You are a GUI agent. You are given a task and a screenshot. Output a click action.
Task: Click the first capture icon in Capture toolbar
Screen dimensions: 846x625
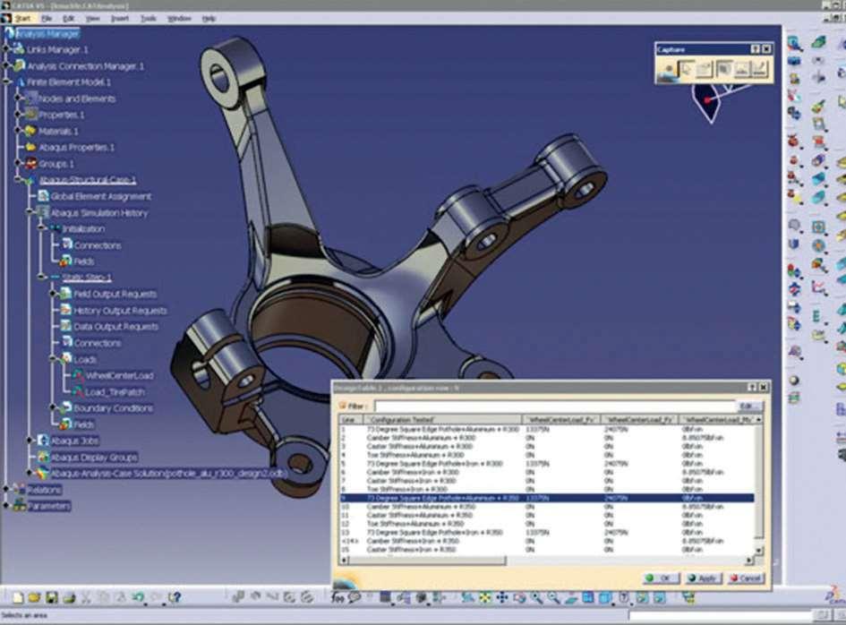tap(668, 69)
